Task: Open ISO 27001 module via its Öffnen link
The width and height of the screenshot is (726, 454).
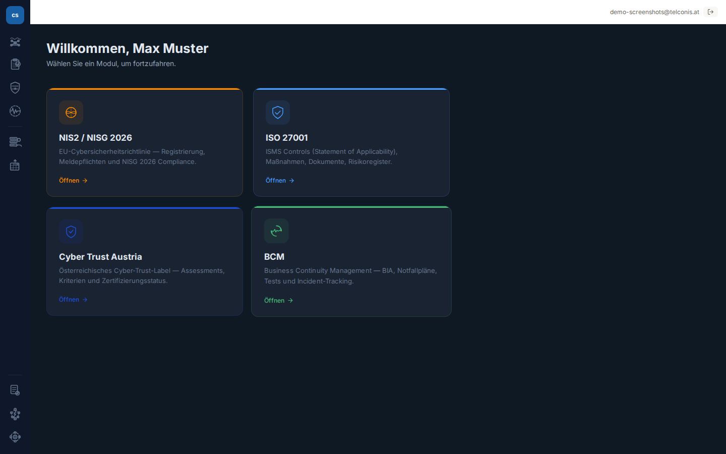Action: click(280, 180)
